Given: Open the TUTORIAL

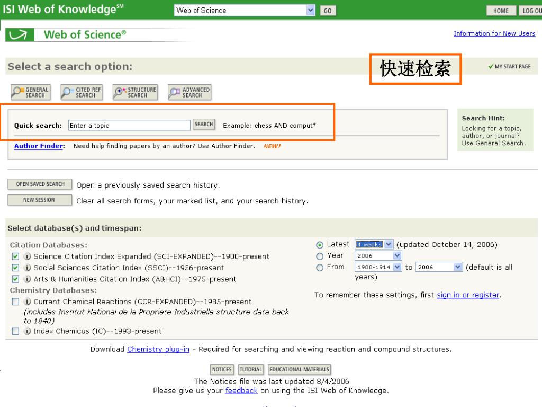Looking at the screenshot, I should [x=251, y=369].
